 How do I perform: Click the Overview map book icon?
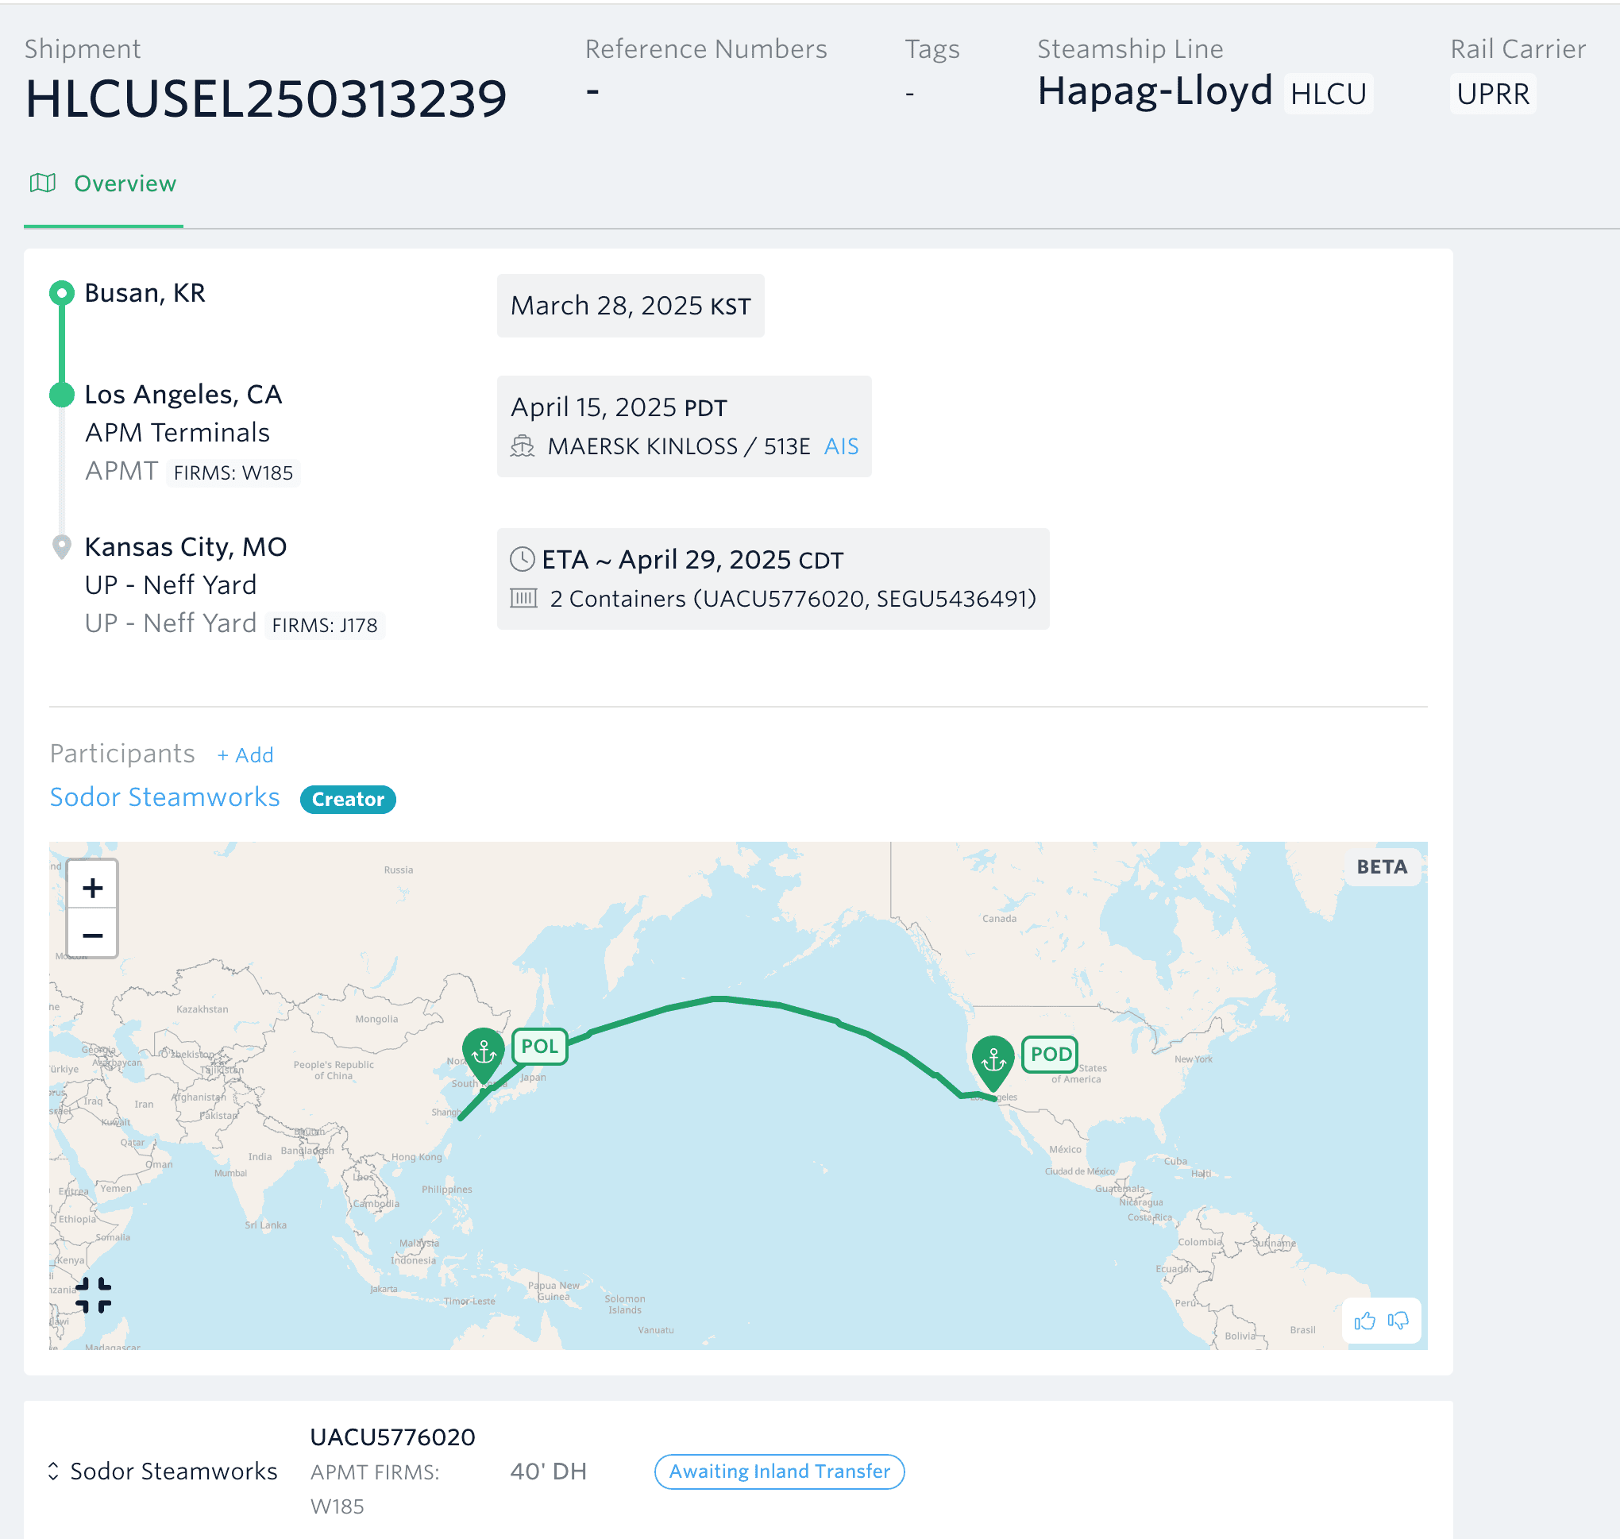43,183
